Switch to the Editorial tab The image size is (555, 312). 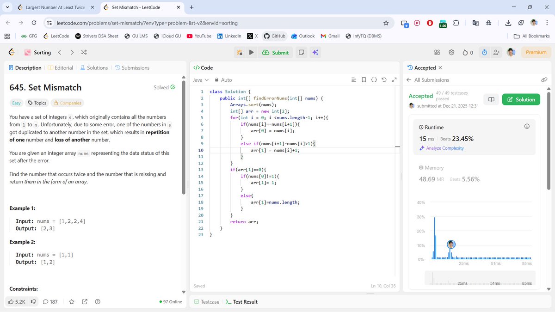tap(61, 67)
